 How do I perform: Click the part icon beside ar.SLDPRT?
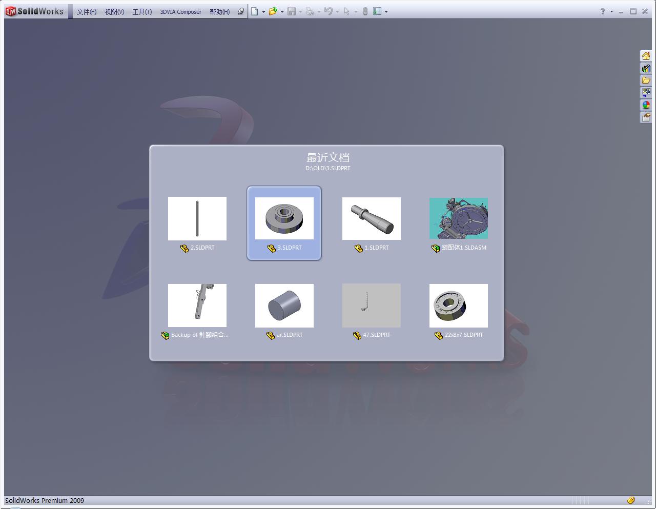click(x=271, y=335)
